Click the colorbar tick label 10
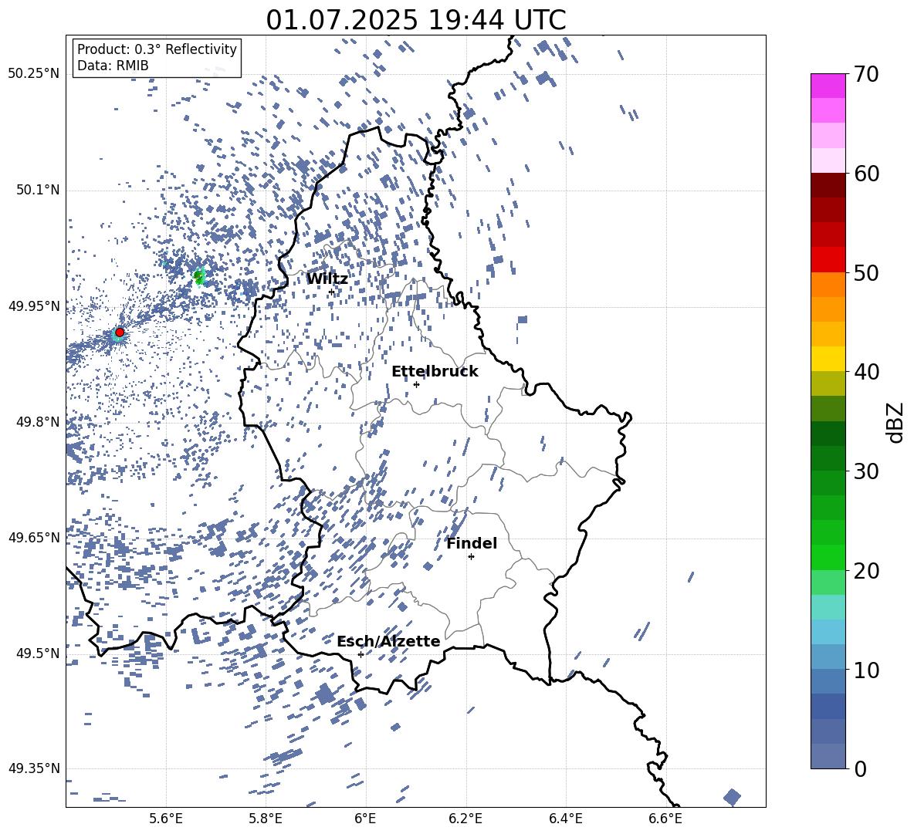This screenshot has height=834, width=914. point(865,670)
